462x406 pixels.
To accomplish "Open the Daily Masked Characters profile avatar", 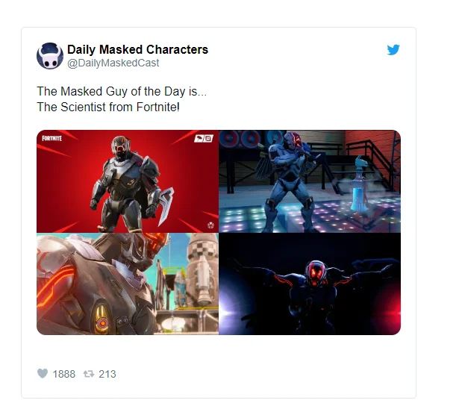I will point(50,56).
